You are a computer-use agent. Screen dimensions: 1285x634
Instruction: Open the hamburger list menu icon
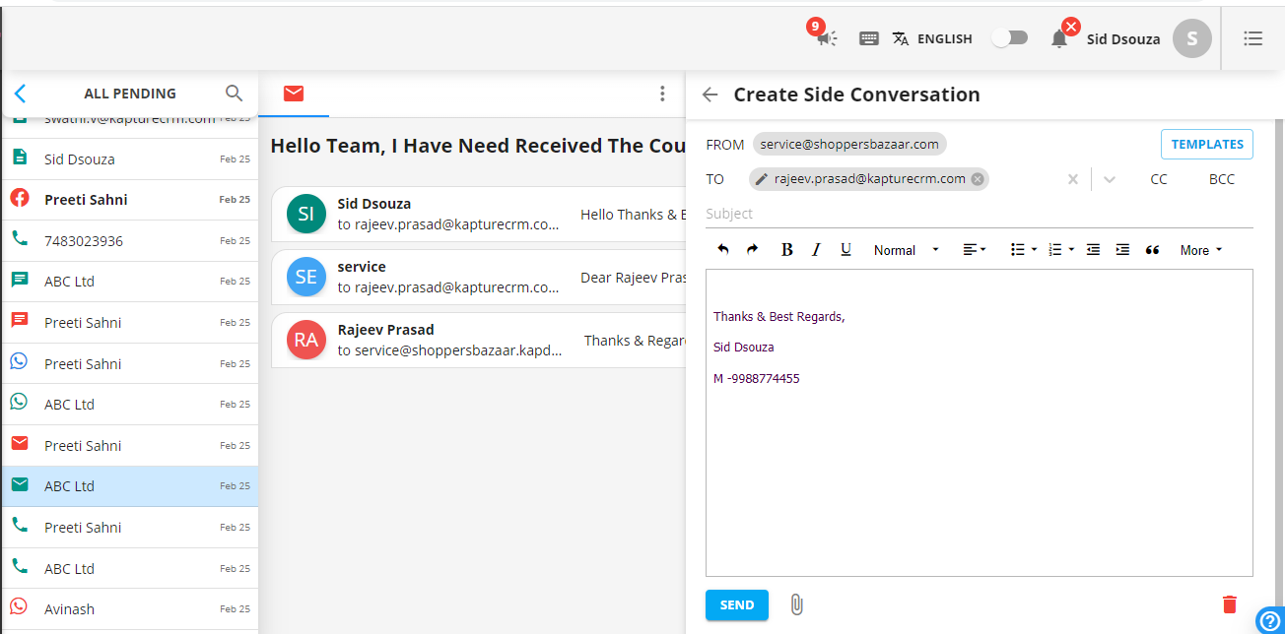[1253, 38]
